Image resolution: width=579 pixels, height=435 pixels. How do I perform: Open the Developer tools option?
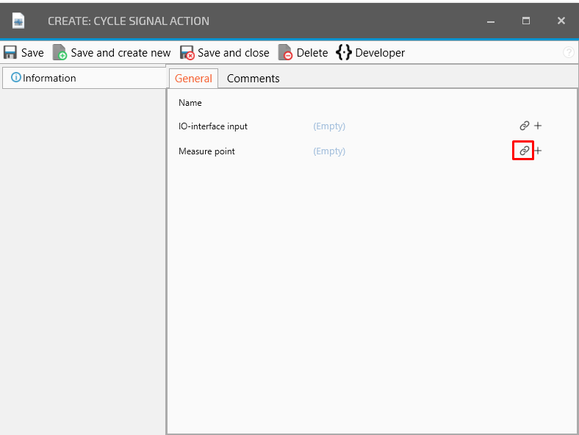coord(370,53)
